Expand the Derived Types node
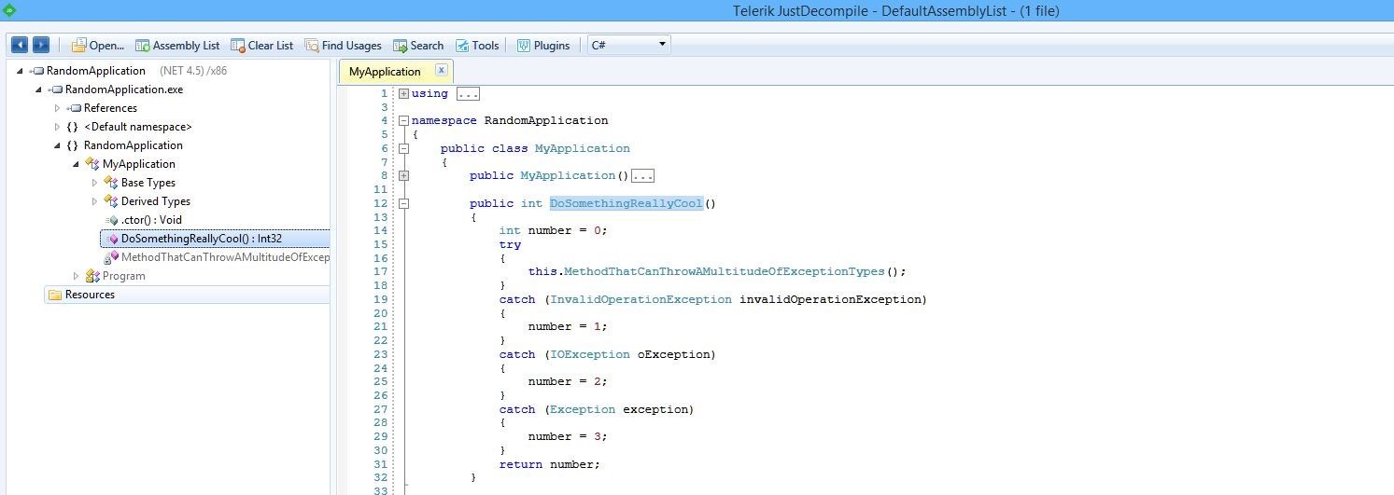Viewport: 1394px width, 495px height. [94, 201]
